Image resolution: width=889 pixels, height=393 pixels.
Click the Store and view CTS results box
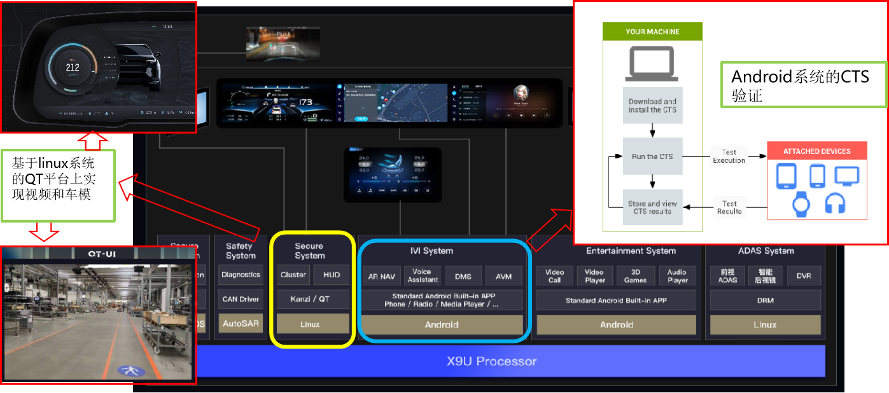tap(652, 207)
